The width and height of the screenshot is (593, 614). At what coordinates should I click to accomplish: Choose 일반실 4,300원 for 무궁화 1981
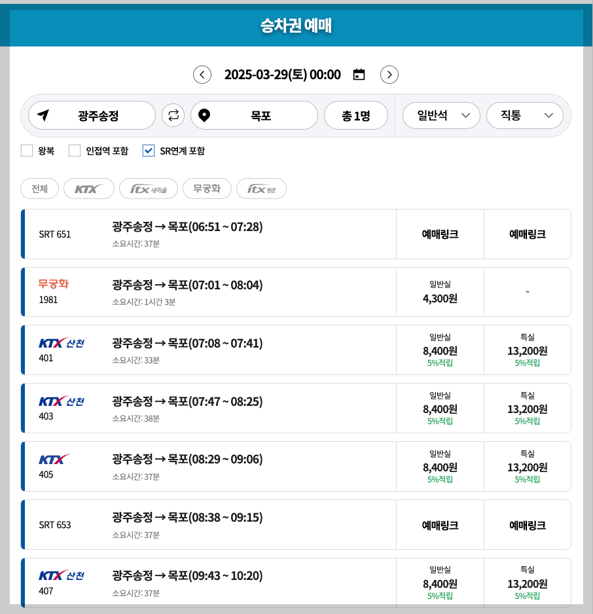click(x=440, y=292)
